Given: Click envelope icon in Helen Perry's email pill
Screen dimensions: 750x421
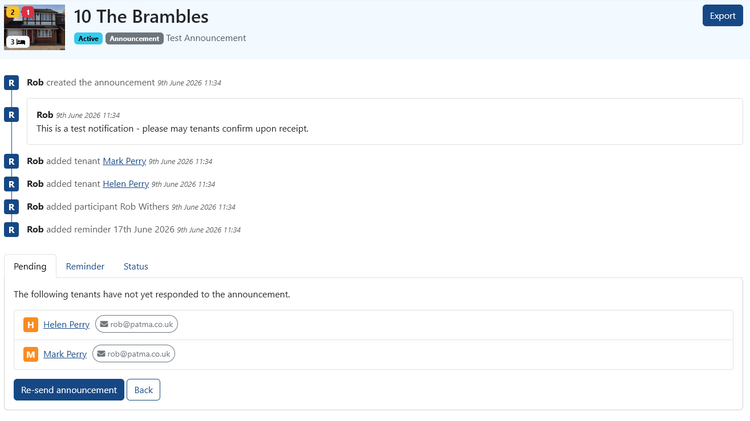Looking at the screenshot, I should (104, 324).
